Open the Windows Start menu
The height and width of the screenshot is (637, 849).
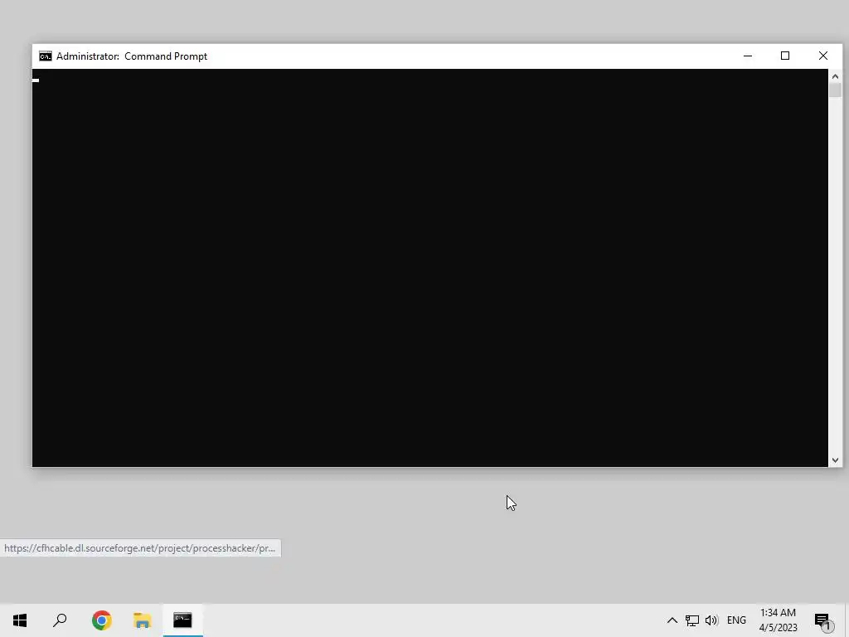[20, 620]
